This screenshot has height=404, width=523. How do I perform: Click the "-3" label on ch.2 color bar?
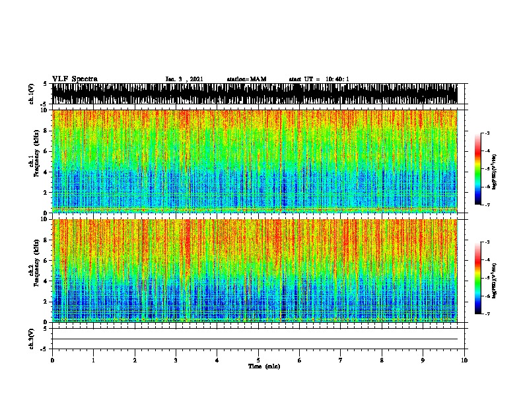point(487,242)
